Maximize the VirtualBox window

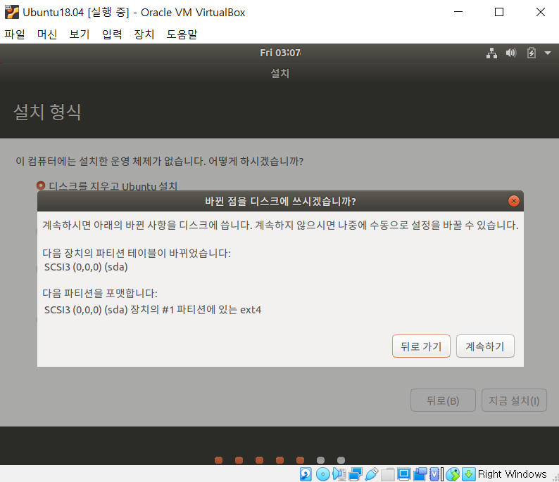coord(499,12)
